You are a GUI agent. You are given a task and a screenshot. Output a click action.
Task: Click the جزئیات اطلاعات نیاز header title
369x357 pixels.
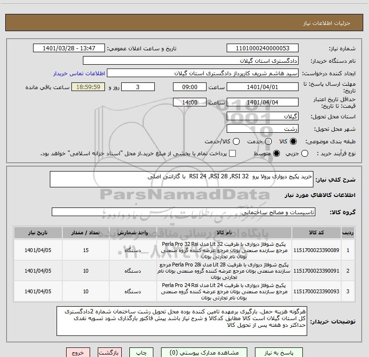pos(326,23)
